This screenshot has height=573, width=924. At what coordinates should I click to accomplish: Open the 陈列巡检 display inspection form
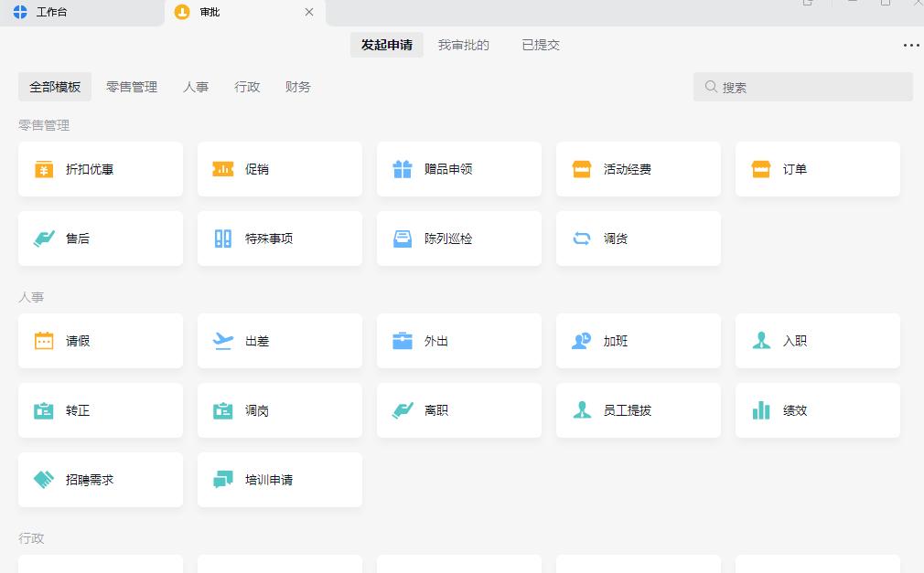(458, 239)
